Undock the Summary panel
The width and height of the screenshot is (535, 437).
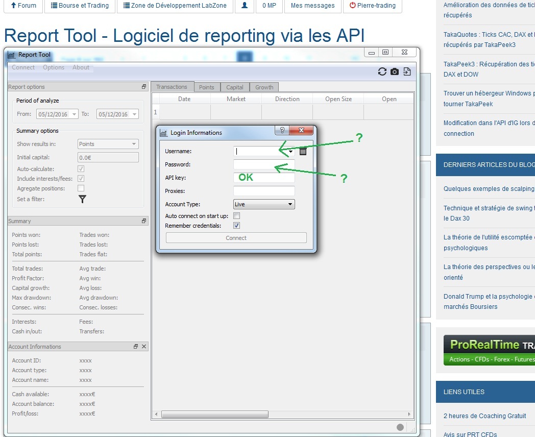143,221
